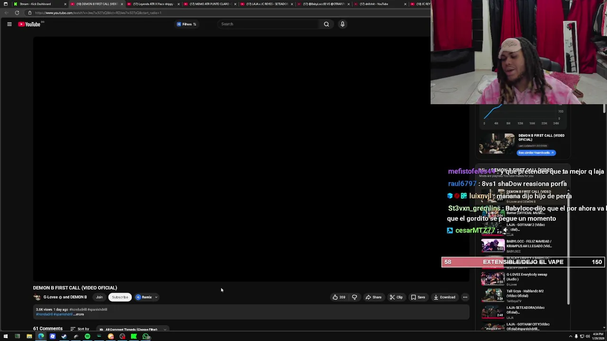The width and height of the screenshot is (607, 341).
Task: Play LAJA-SETEADORA (Video Oficial)
Action: [493, 312]
